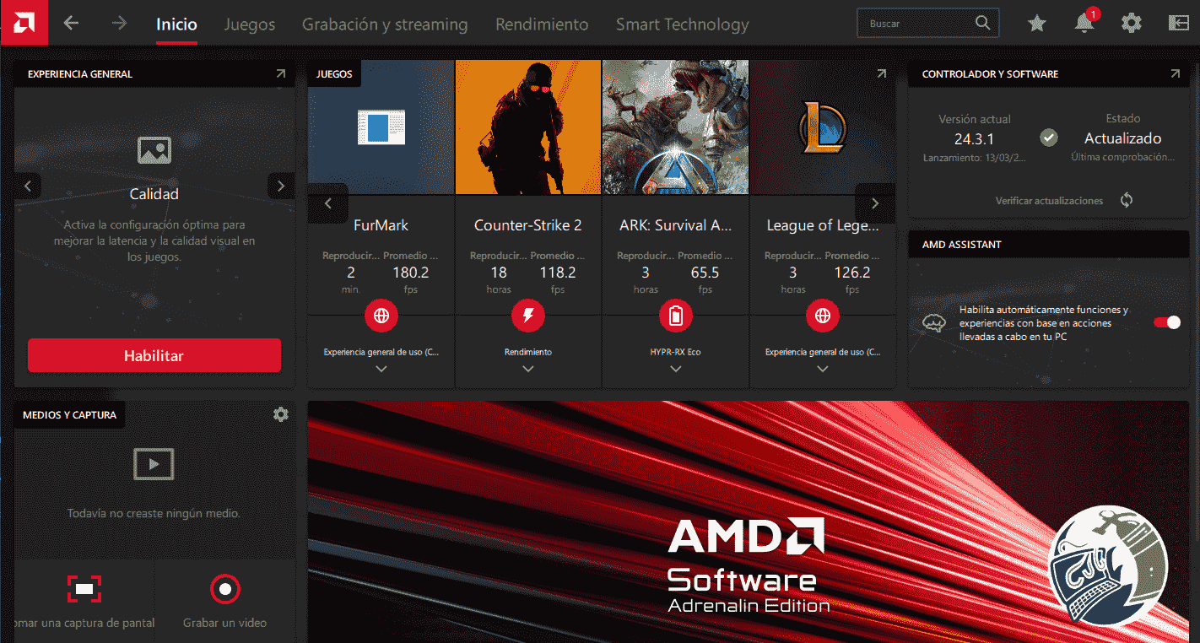Click the AMD Software Adrenalin Edition banner
Screen dimensions: 1200x643
click(x=749, y=521)
